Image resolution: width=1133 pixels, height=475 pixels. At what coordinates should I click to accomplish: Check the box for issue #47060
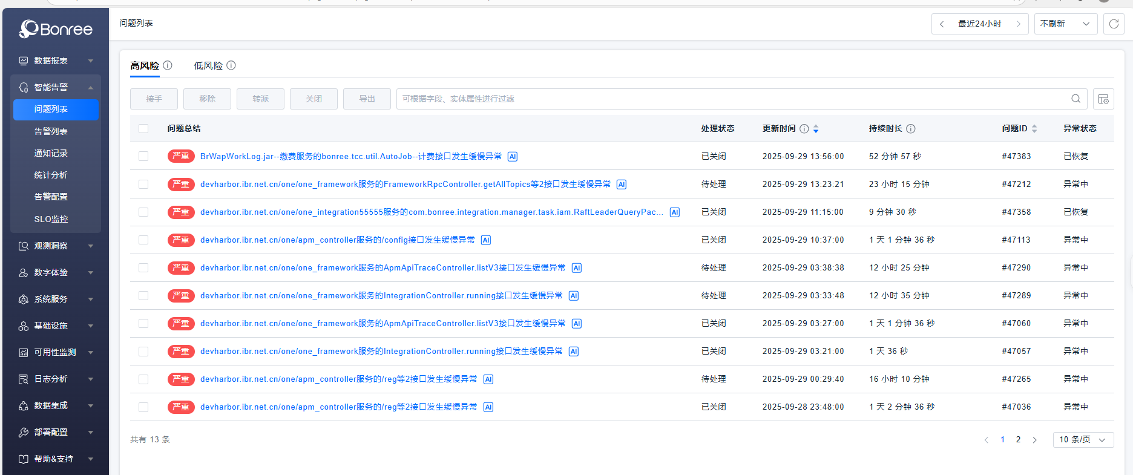pyautogui.click(x=143, y=323)
